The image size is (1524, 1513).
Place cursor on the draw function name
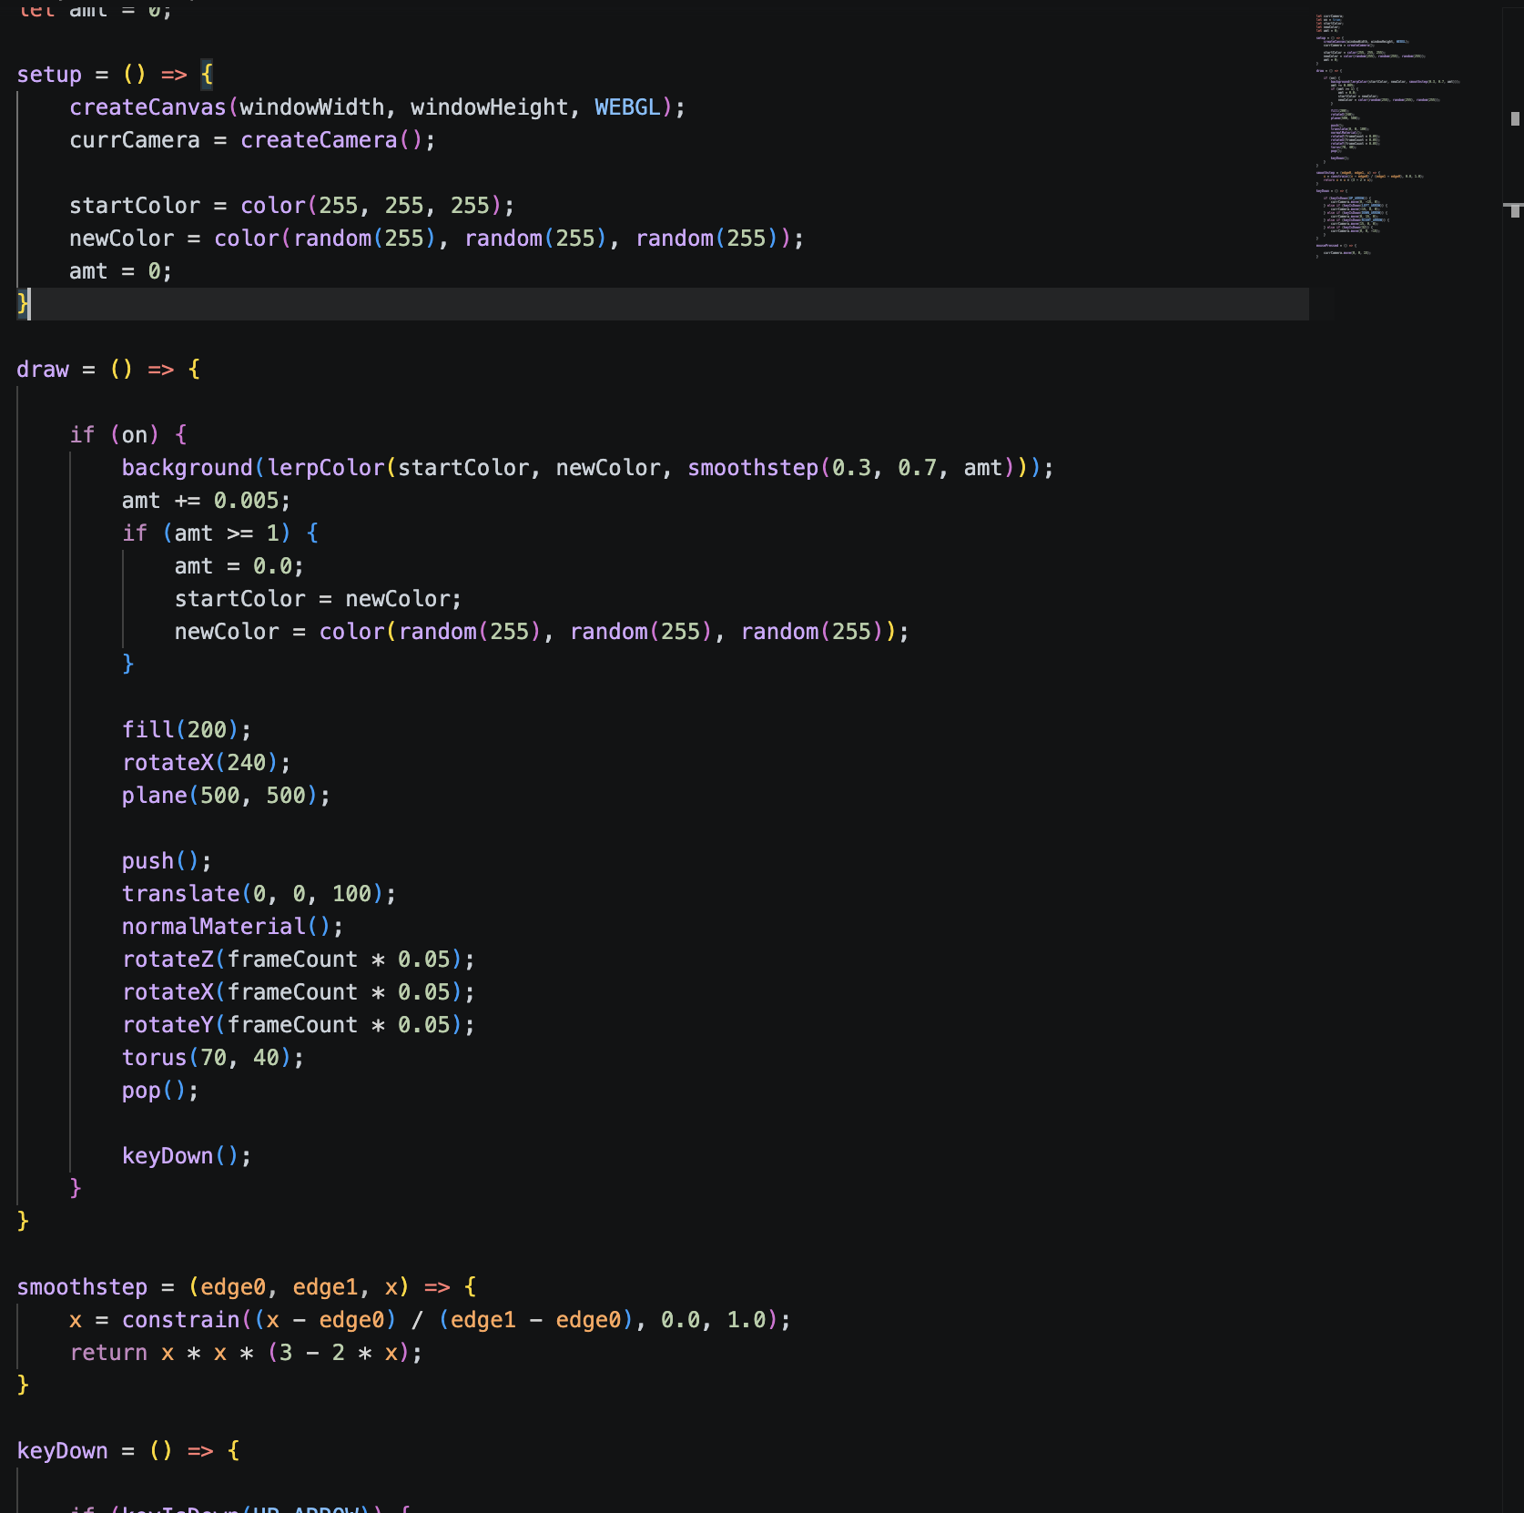(42, 369)
